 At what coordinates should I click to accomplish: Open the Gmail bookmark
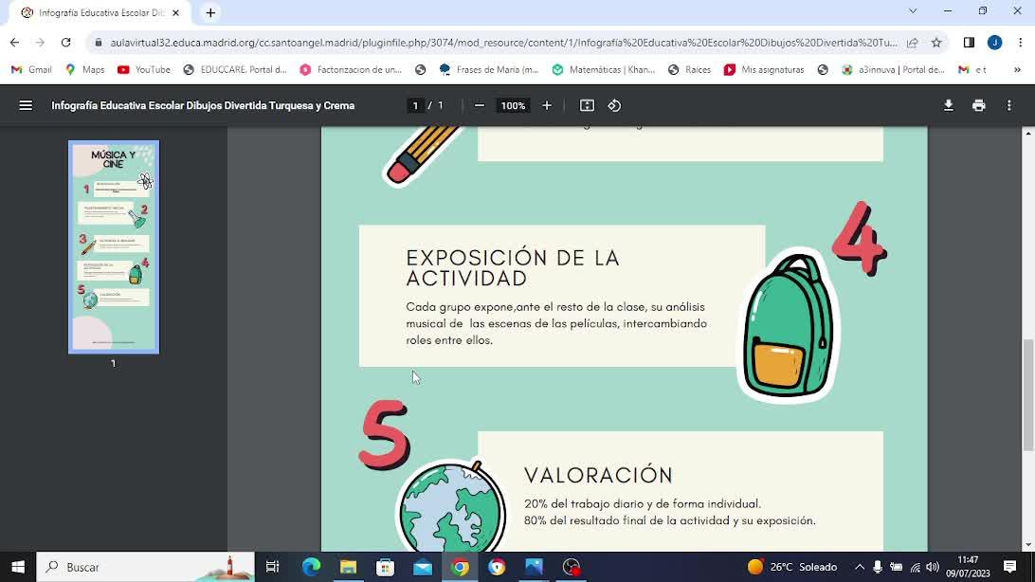pos(31,69)
